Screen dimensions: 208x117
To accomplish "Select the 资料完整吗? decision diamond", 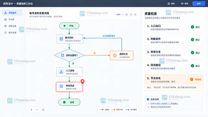I will [x=69, y=55].
